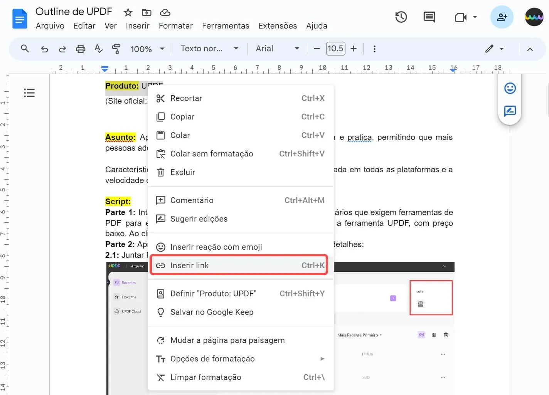549x395 pixels.
Task: Choose Colar sem formatação
Action: (x=241, y=154)
